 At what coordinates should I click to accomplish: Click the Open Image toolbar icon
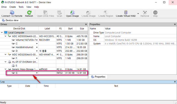coord(72,12)
